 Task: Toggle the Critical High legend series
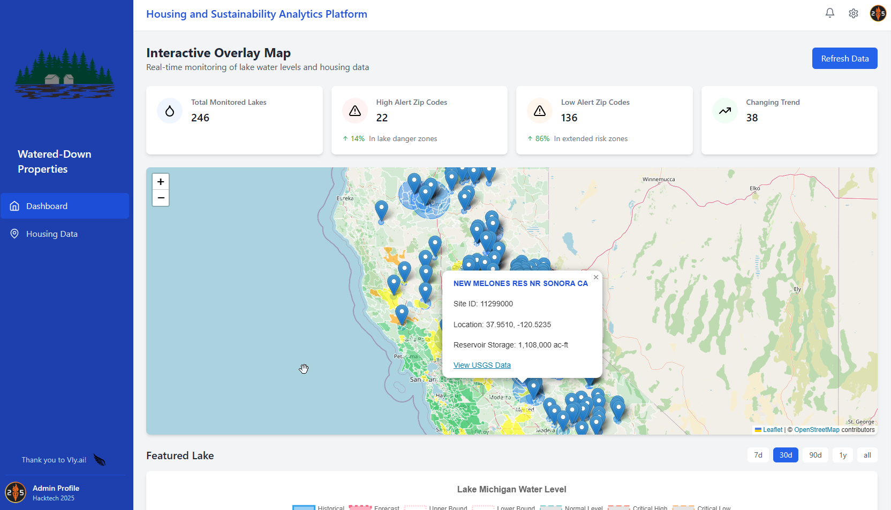(638, 507)
